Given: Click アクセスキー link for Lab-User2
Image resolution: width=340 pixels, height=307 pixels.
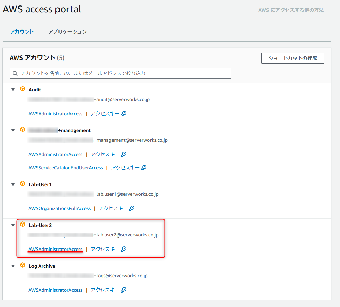Looking at the screenshot, I should [105, 249].
